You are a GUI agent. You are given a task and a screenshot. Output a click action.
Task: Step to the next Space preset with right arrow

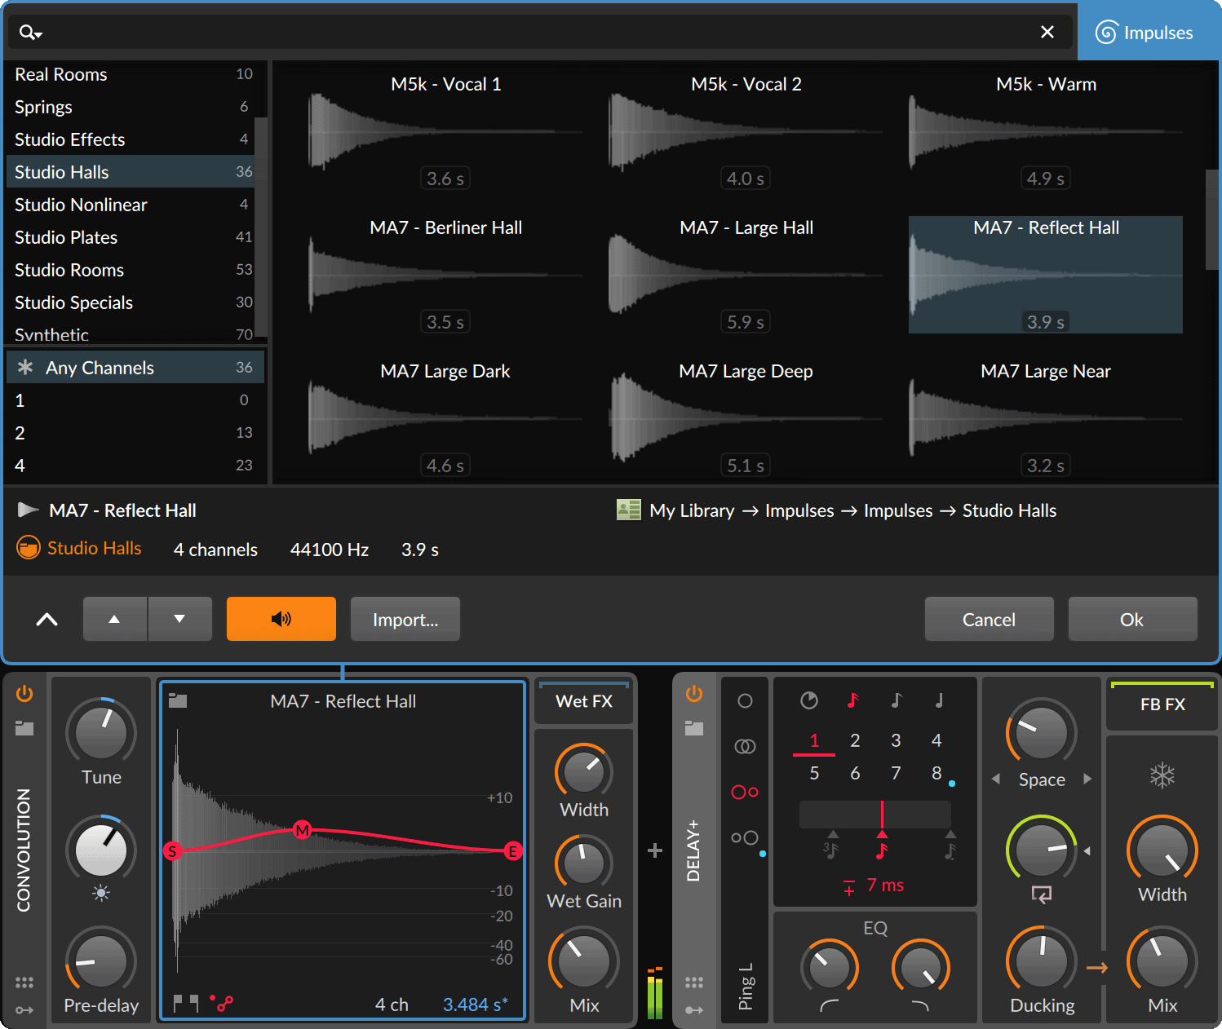[1088, 779]
